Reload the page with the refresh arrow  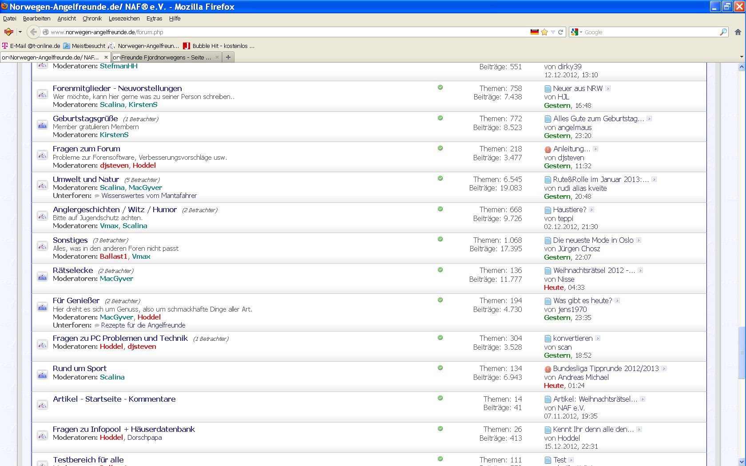(560, 32)
